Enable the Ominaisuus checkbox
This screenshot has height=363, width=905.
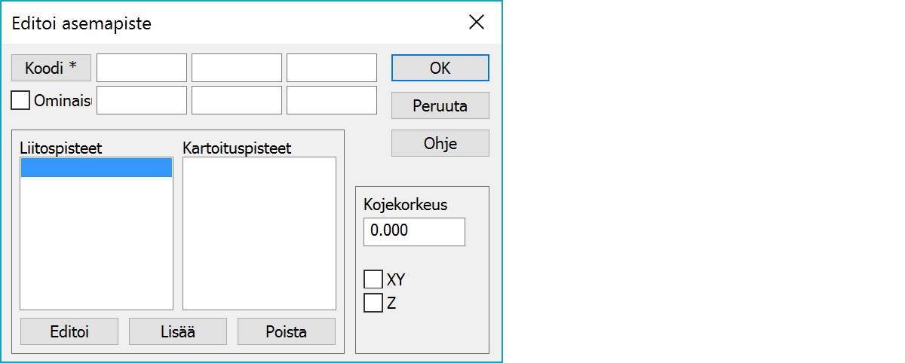21,100
